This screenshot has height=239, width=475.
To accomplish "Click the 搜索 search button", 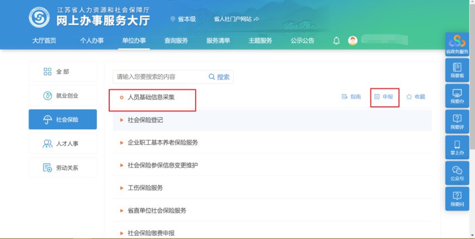I will point(219,77).
